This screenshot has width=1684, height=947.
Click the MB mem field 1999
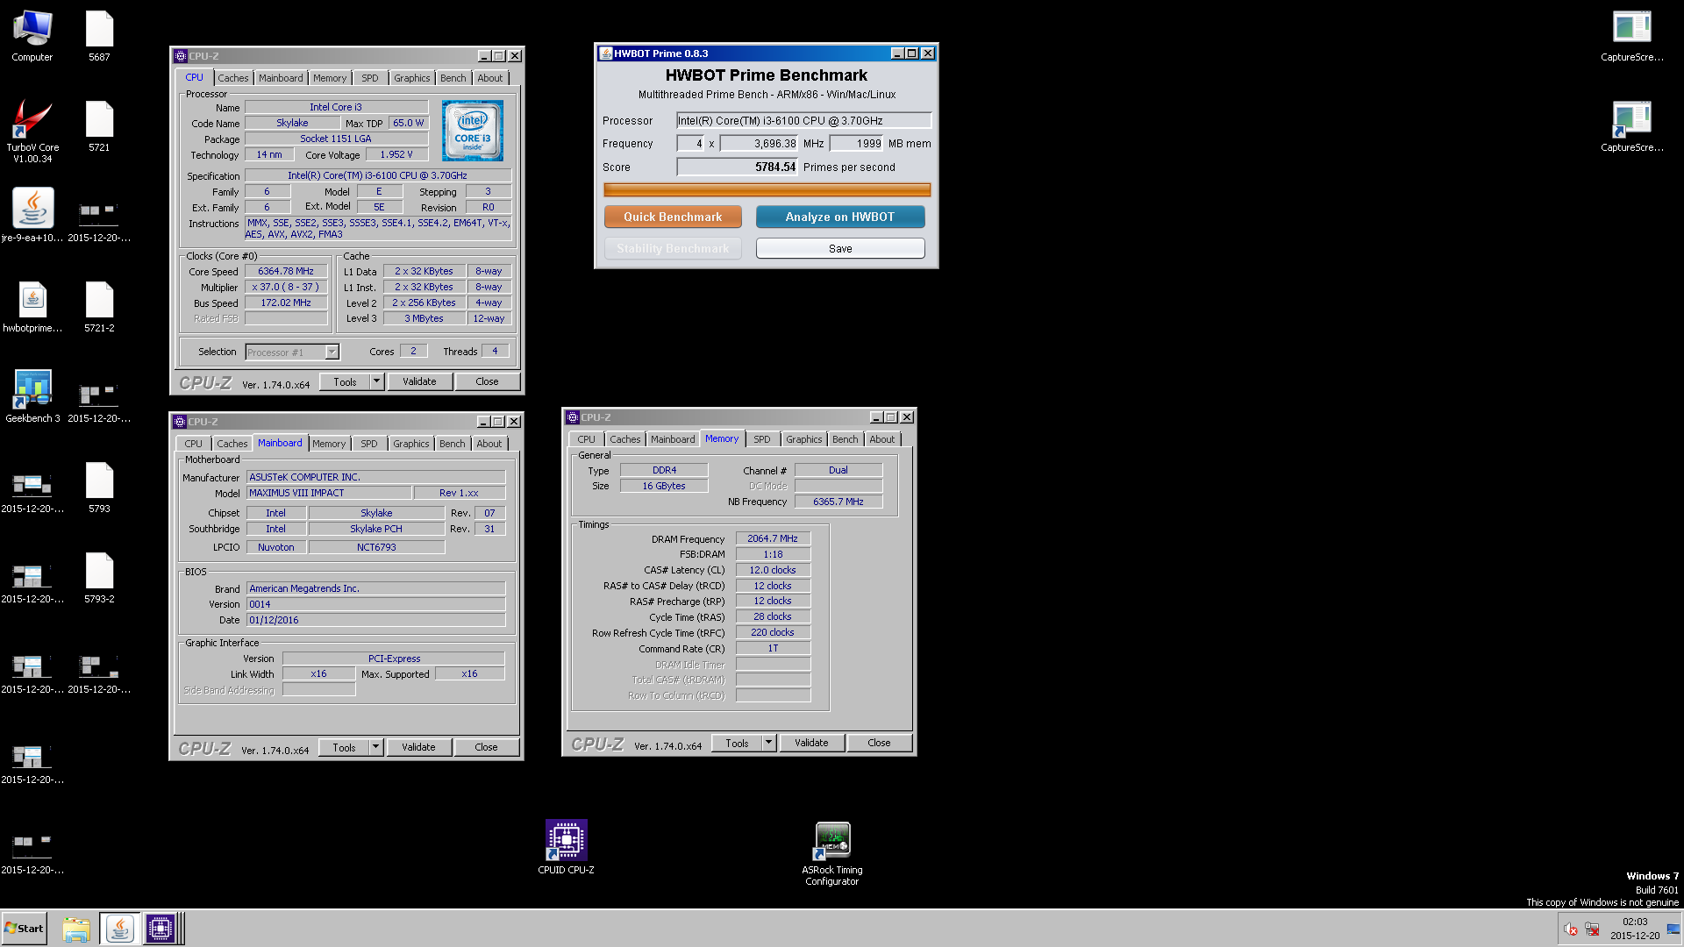click(857, 144)
